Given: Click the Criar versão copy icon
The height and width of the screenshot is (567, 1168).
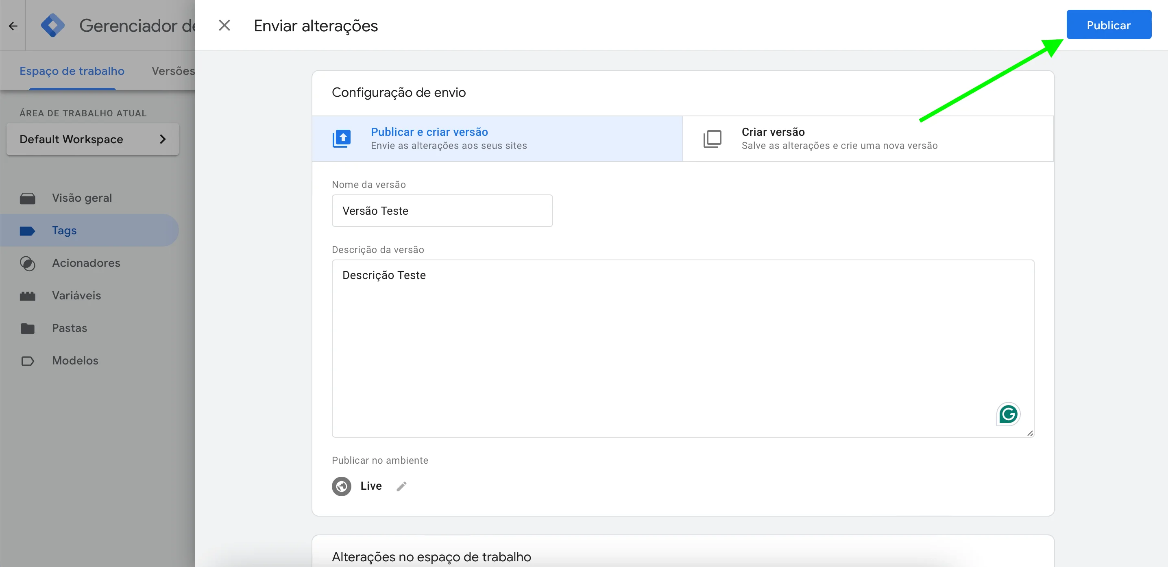Looking at the screenshot, I should (713, 139).
